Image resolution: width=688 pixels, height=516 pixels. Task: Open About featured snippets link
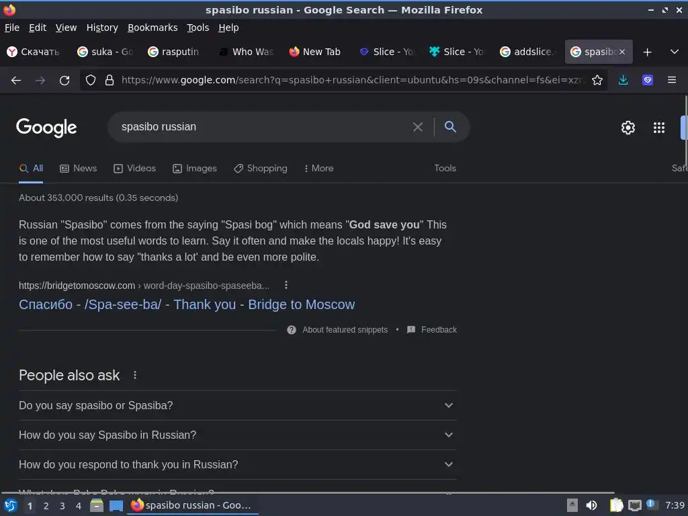pyautogui.click(x=345, y=330)
